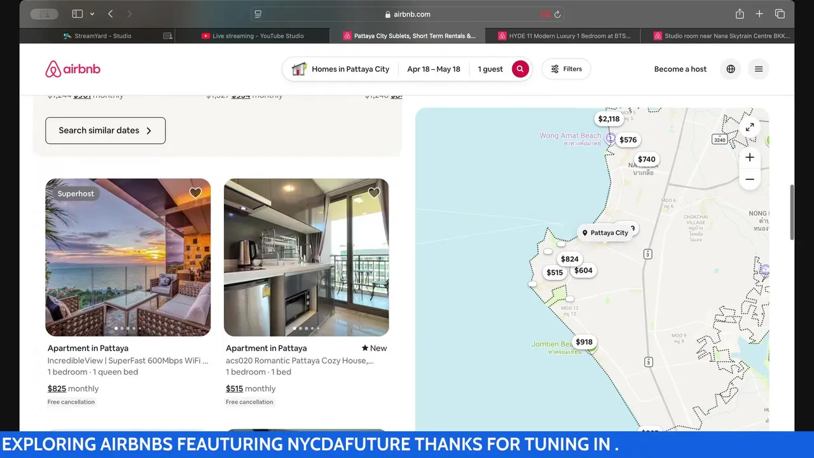This screenshot has height=458, width=814.
Task: Select the $576 map price marker
Action: (x=628, y=140)
